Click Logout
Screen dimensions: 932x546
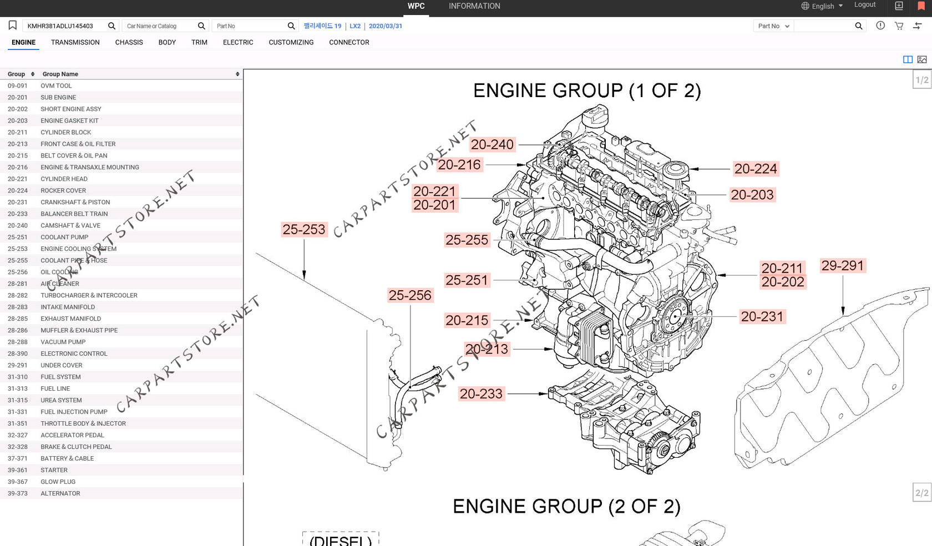click(865, 4)
